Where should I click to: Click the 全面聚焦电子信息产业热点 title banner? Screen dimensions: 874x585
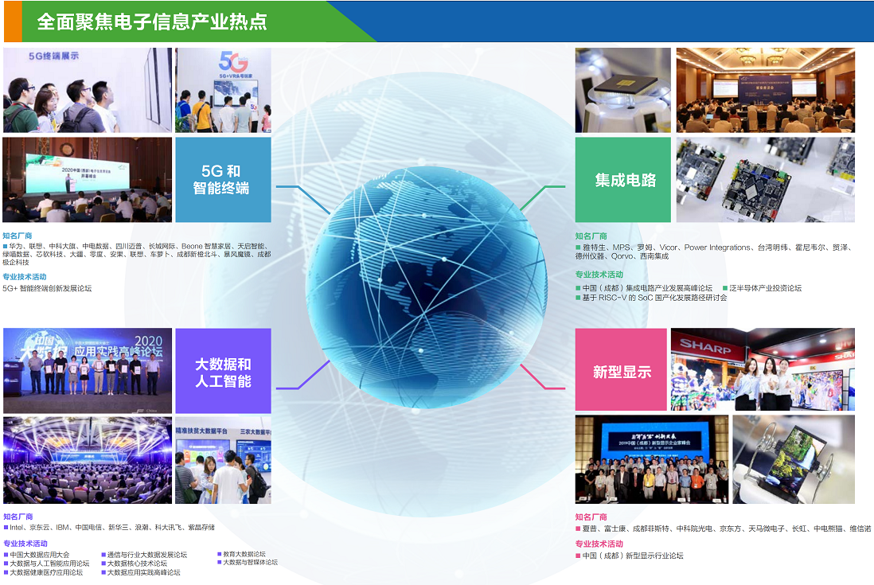coord(153,21)
